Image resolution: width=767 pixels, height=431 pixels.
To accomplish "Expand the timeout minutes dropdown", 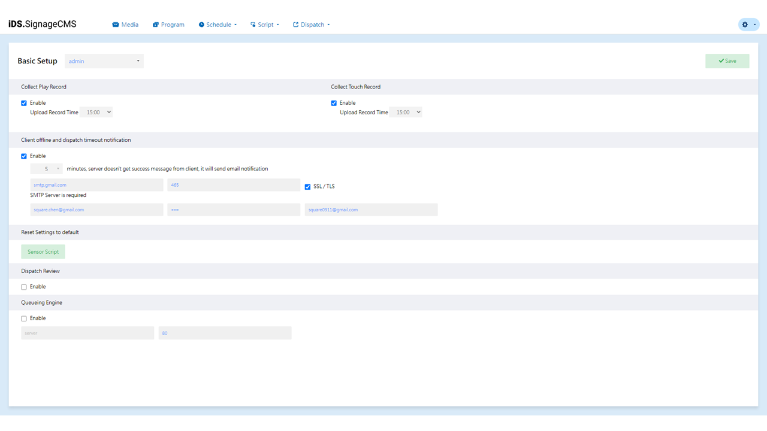I will pyautogui.click(x=47, y=169).
